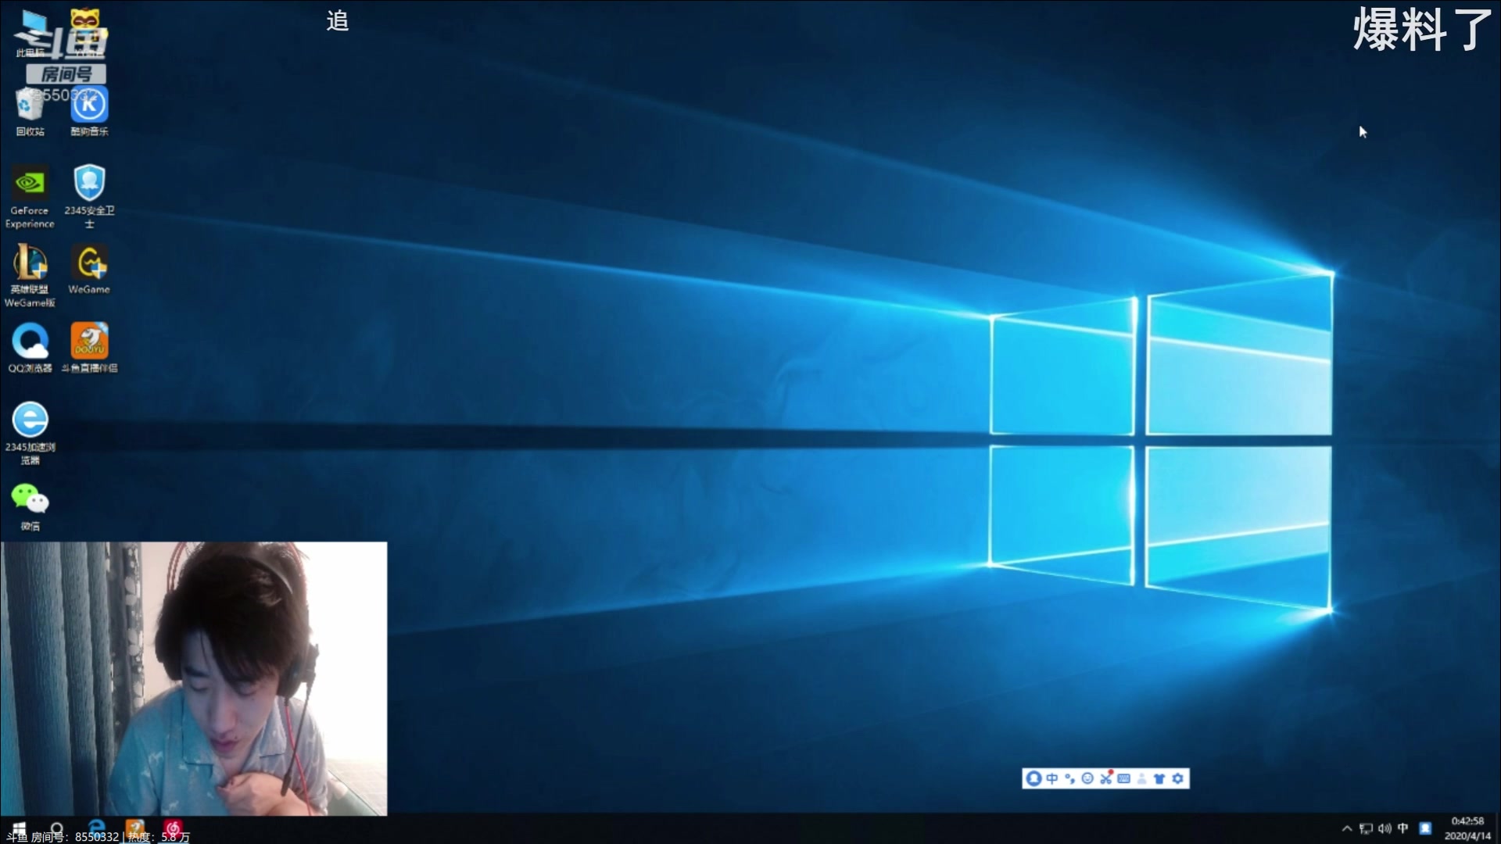Click the faded person icon on IME toolbar
This screenshot has width=1501, height=844.
[1141, 778]
